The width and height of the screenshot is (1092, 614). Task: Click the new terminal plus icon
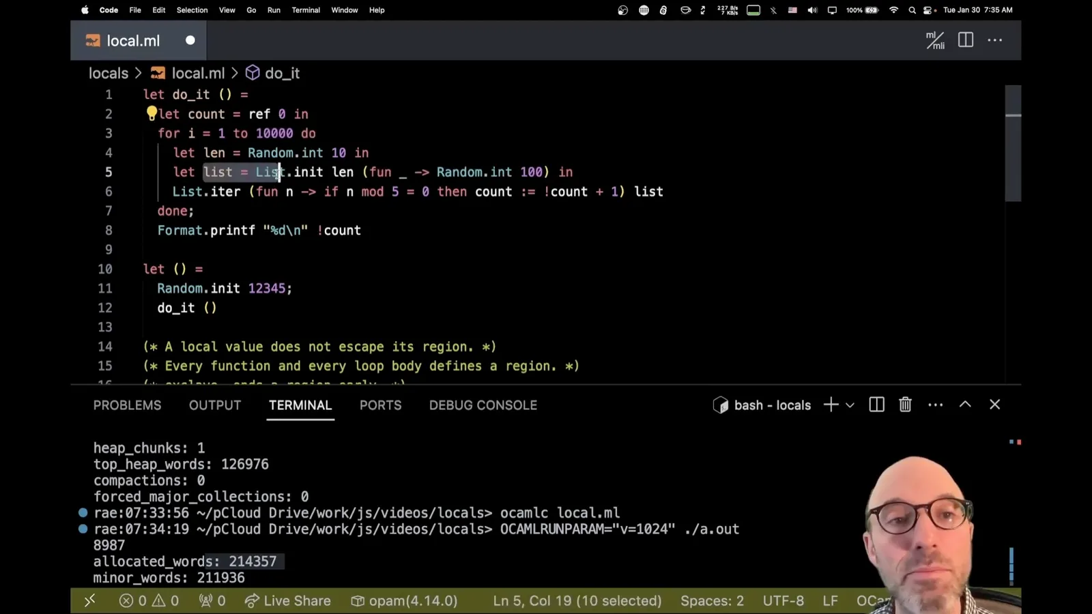pos(831,405)
